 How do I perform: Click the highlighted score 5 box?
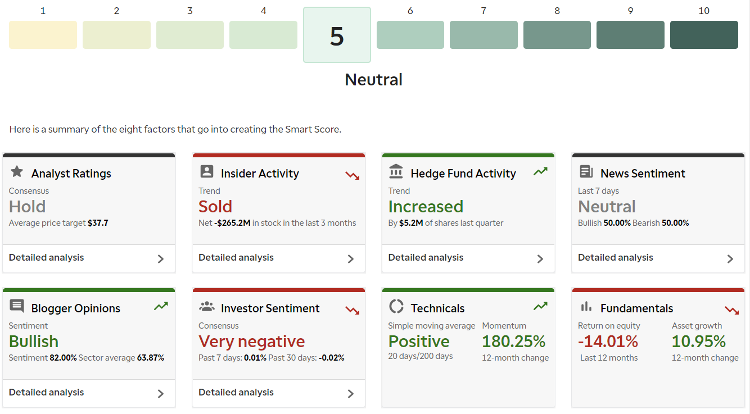337,35
